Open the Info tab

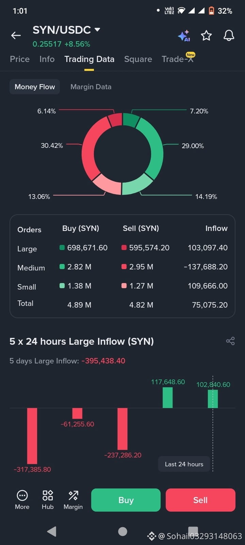47,59
